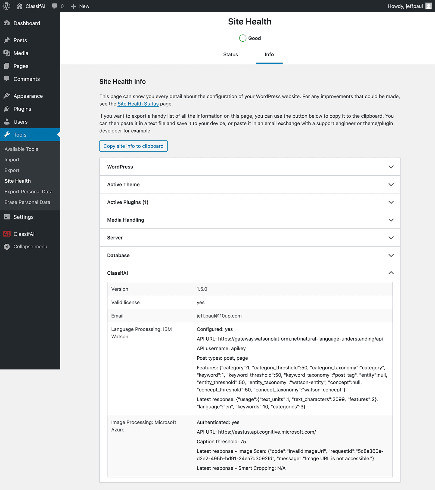Click the Good status circle indicator

243,38
